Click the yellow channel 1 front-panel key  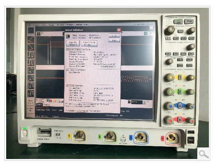click(180, 77)
